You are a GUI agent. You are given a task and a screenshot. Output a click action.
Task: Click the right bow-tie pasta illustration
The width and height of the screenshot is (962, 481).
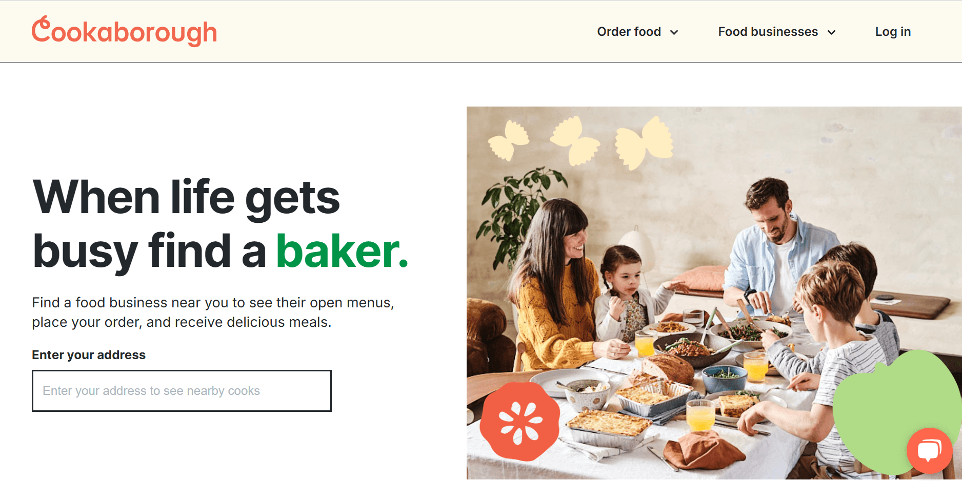coord(644,143)
